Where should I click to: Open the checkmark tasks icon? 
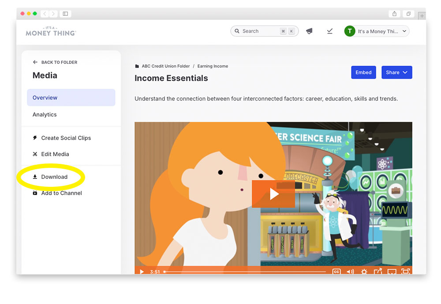(330, 31)
